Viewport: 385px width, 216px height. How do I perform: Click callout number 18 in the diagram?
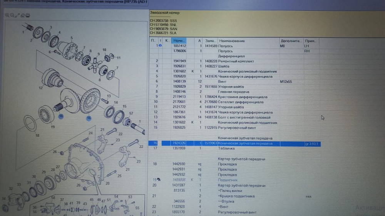pos(37,135)
